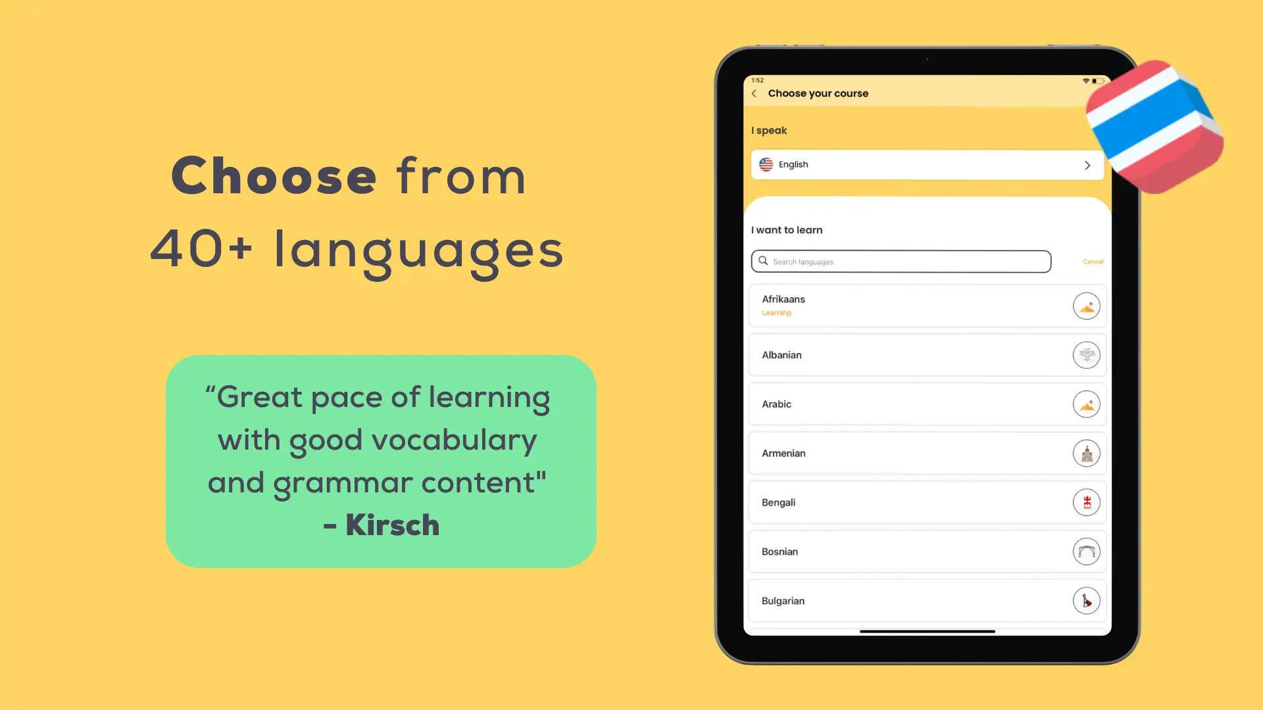
Task: Toggle the 'I want to learn' section
Action: click(787, 229)
